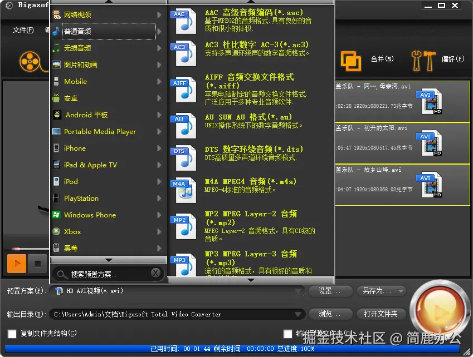The width and height of the screenshot is (473, 357).
Task: Play the preview with orange play button
Action: (x=17, y=264)
